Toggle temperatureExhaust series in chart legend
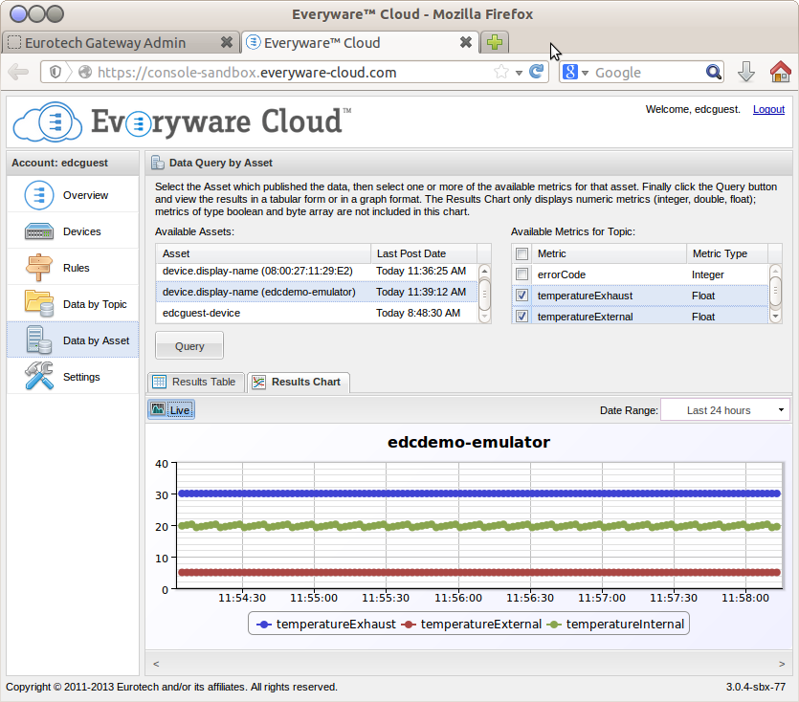The width and height of the screenshot is (799, 702). pos(326,625)
